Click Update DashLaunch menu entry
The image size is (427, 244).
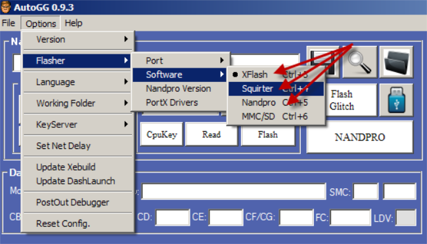[x=76, y=181]
